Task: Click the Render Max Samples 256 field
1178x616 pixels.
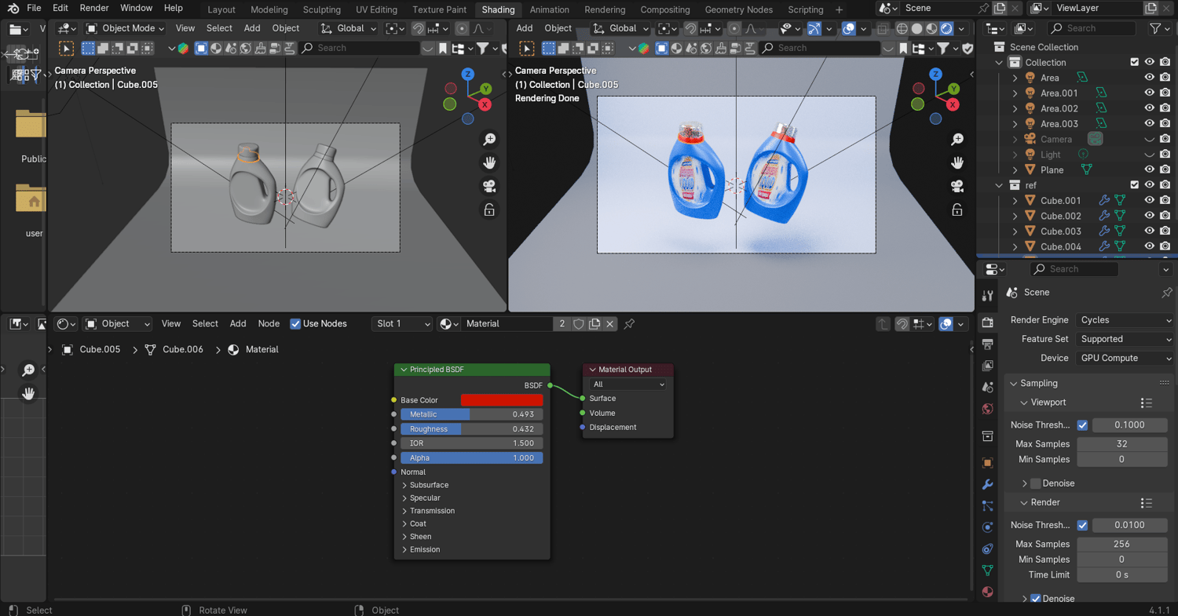Action: [1121, 544]
